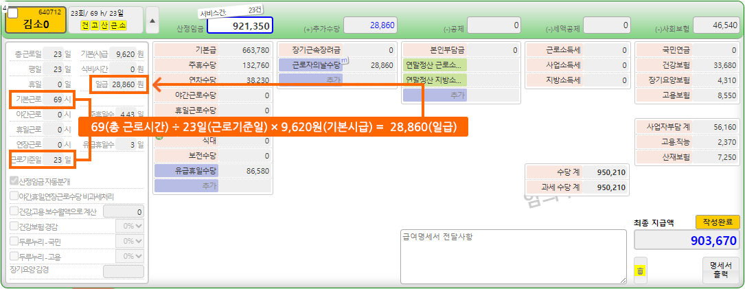Viewport: 745px width, 289px height.
Task: Click the 소 badge in employee summary
Action: [x=122, y=25]
